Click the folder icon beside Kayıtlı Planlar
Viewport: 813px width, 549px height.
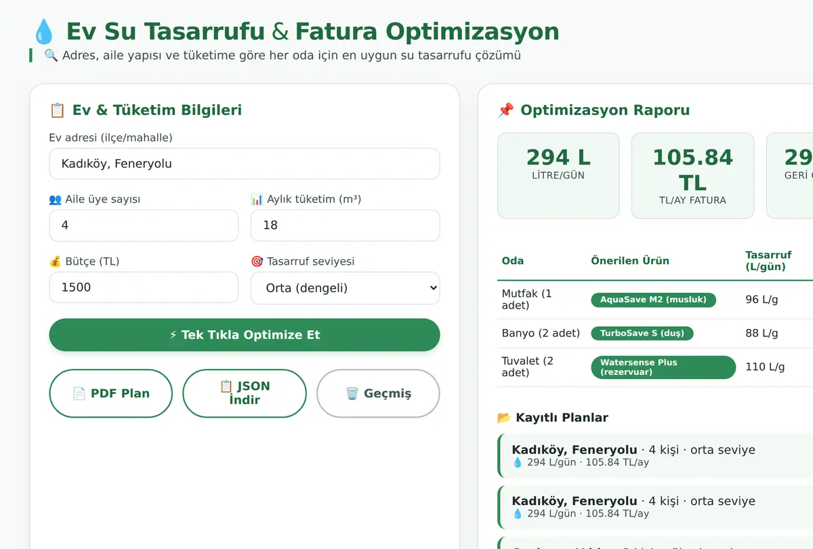click(503, 418)
